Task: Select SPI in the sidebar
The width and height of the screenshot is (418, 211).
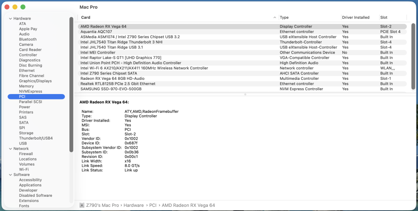Action: [22, 127]
